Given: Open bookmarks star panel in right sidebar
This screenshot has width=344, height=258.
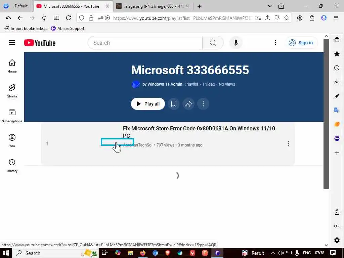Looking at the screenshot, I should click(337, 54).
